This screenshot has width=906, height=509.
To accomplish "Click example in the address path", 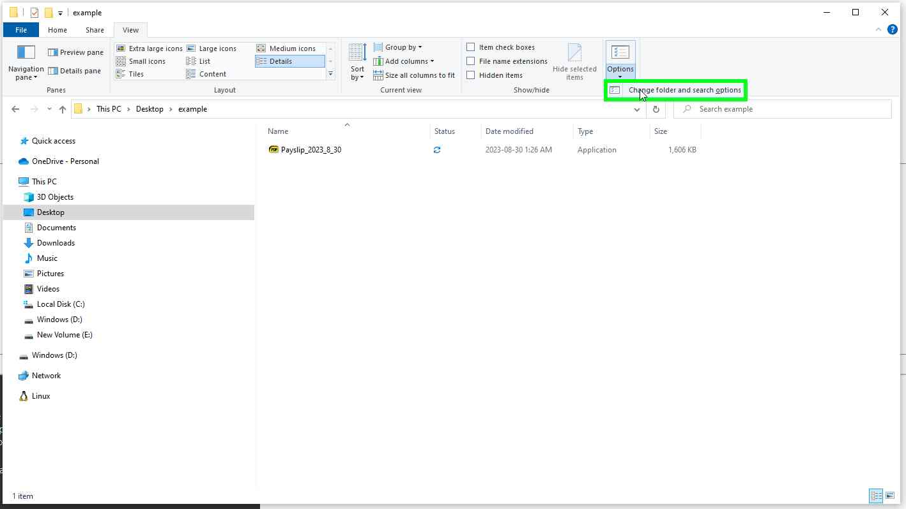I will click(192, 109).
